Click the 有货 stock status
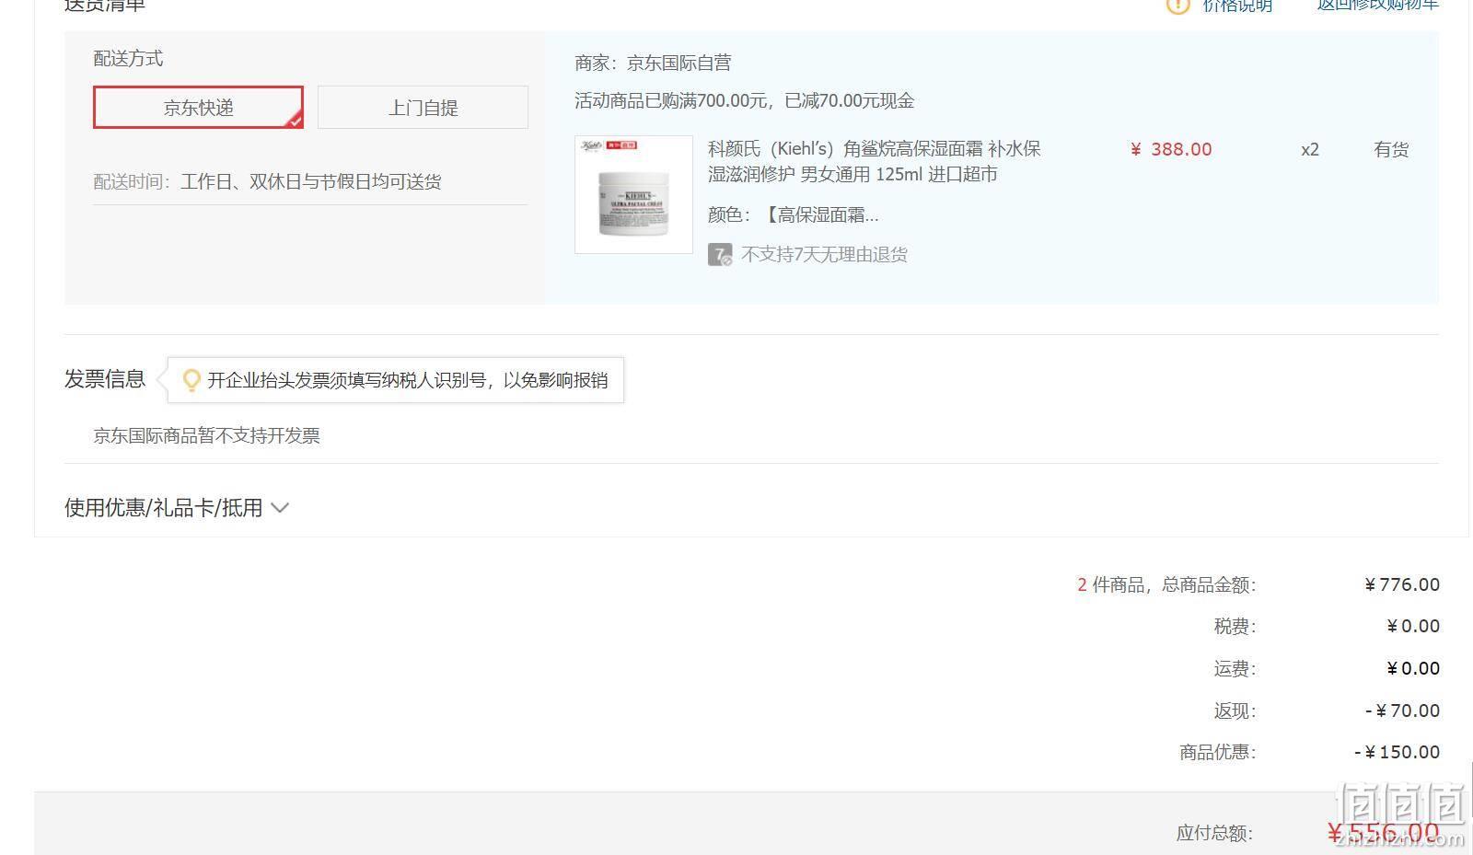The height and width of the screenshot is (855, 1473). (1391, 149)
